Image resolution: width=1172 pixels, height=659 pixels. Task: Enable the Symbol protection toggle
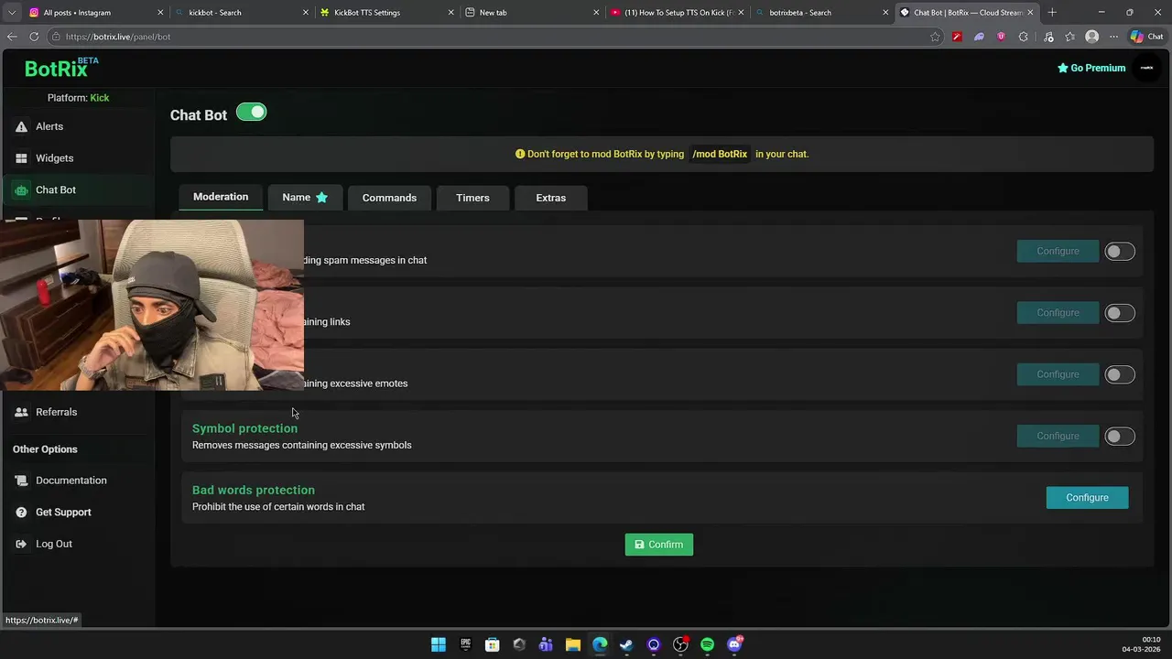pyautogui.click(x=1119, y=437)
